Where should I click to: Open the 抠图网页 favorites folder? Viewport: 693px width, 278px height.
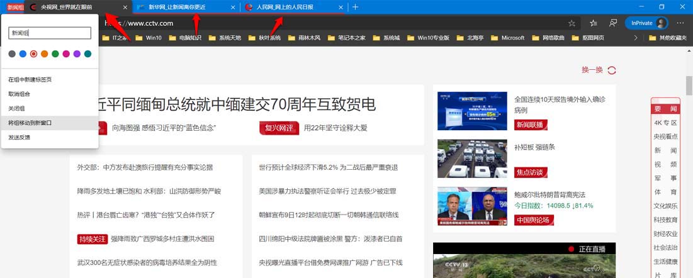coord(588,38)
